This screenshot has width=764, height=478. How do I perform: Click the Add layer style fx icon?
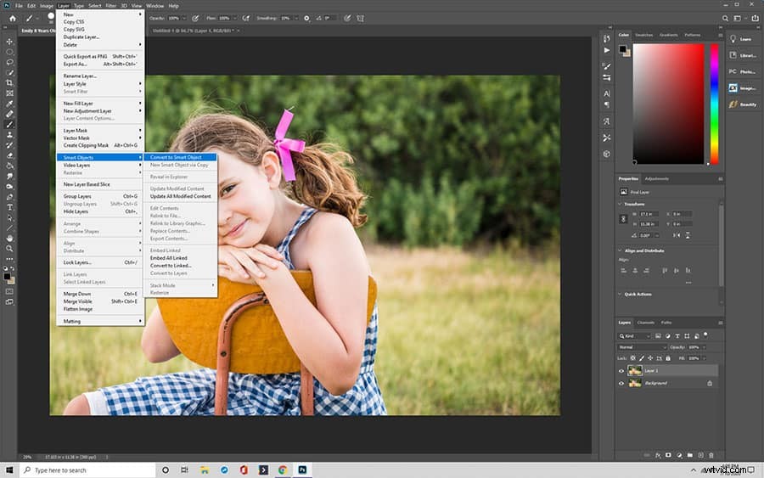(658, 455)
